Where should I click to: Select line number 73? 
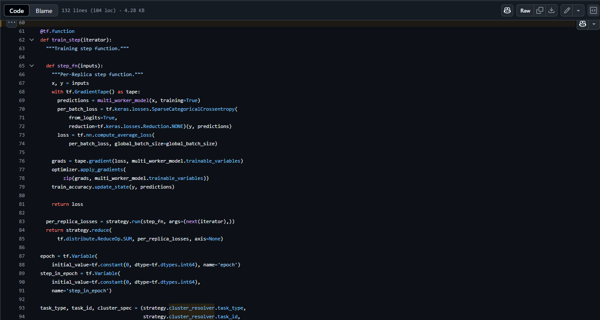[x=22, y=135]
